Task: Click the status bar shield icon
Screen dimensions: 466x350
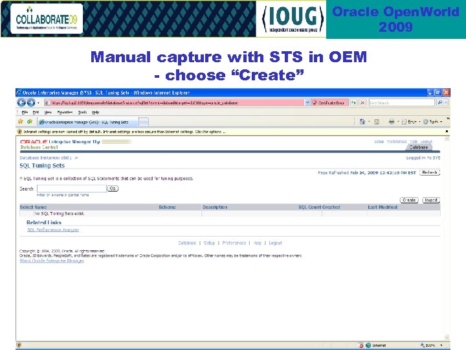Action: [x=19, y=345]
